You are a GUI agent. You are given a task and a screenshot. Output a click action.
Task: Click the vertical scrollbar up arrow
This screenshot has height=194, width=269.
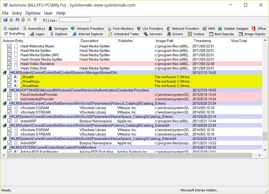265,40
